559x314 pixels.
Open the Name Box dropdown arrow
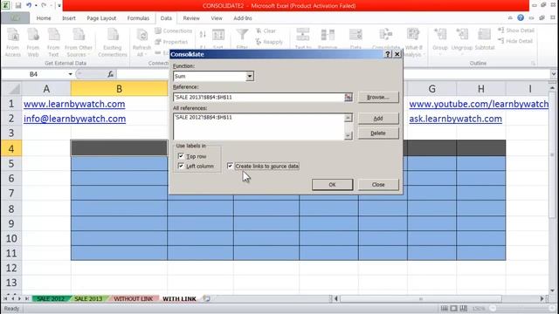[70, 74]
